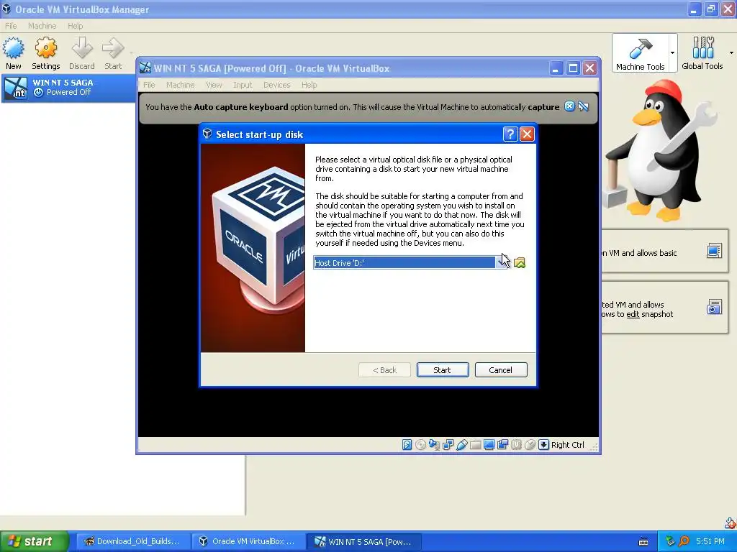Open Help menu in the VM window
737x552 pixels.
click(x=309, y=85)
